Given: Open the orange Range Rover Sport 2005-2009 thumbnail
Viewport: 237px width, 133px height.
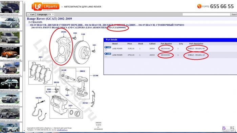Looking at the screenshot, I should click(10, 53).
